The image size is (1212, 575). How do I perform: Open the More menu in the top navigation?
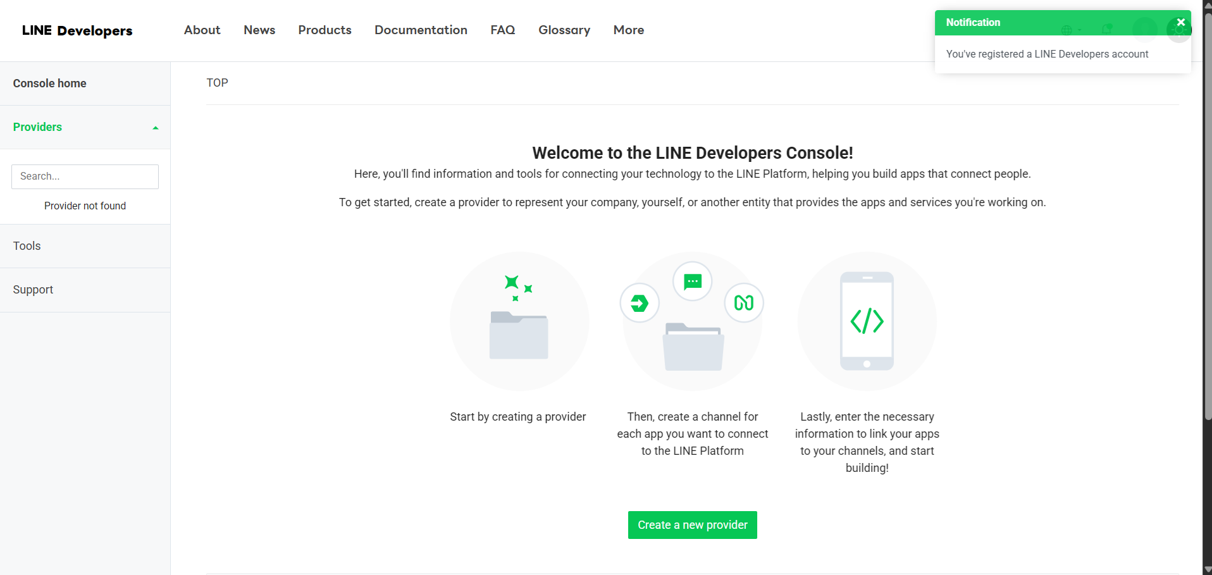[628, 30]
